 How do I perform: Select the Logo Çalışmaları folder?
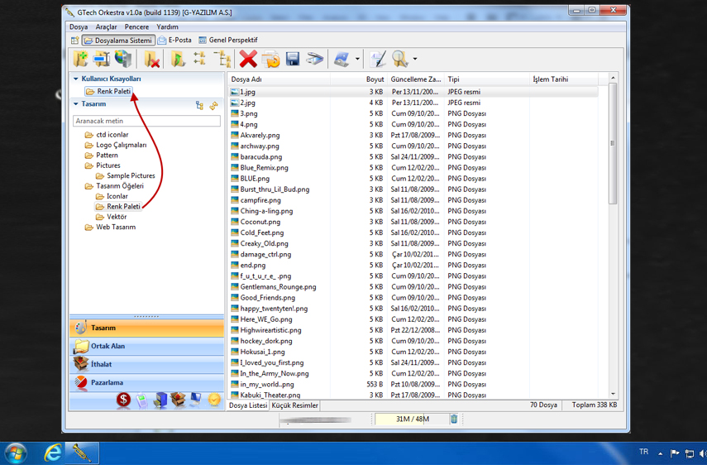pyautogui.click(x=121, y=145)
